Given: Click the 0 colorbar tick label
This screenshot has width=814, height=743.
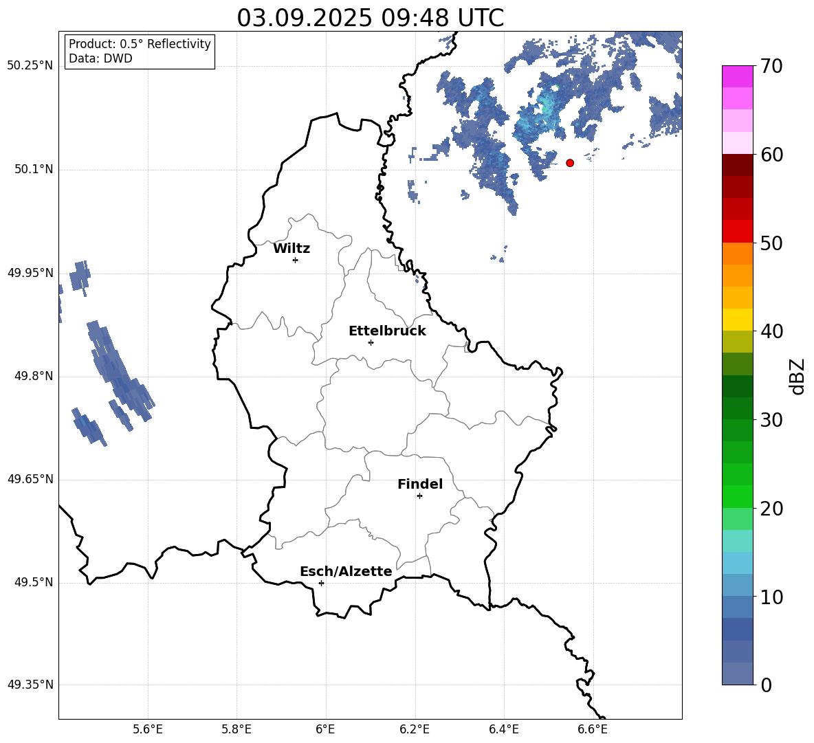Looking at the screenshot, I should [x=766, y=685].
